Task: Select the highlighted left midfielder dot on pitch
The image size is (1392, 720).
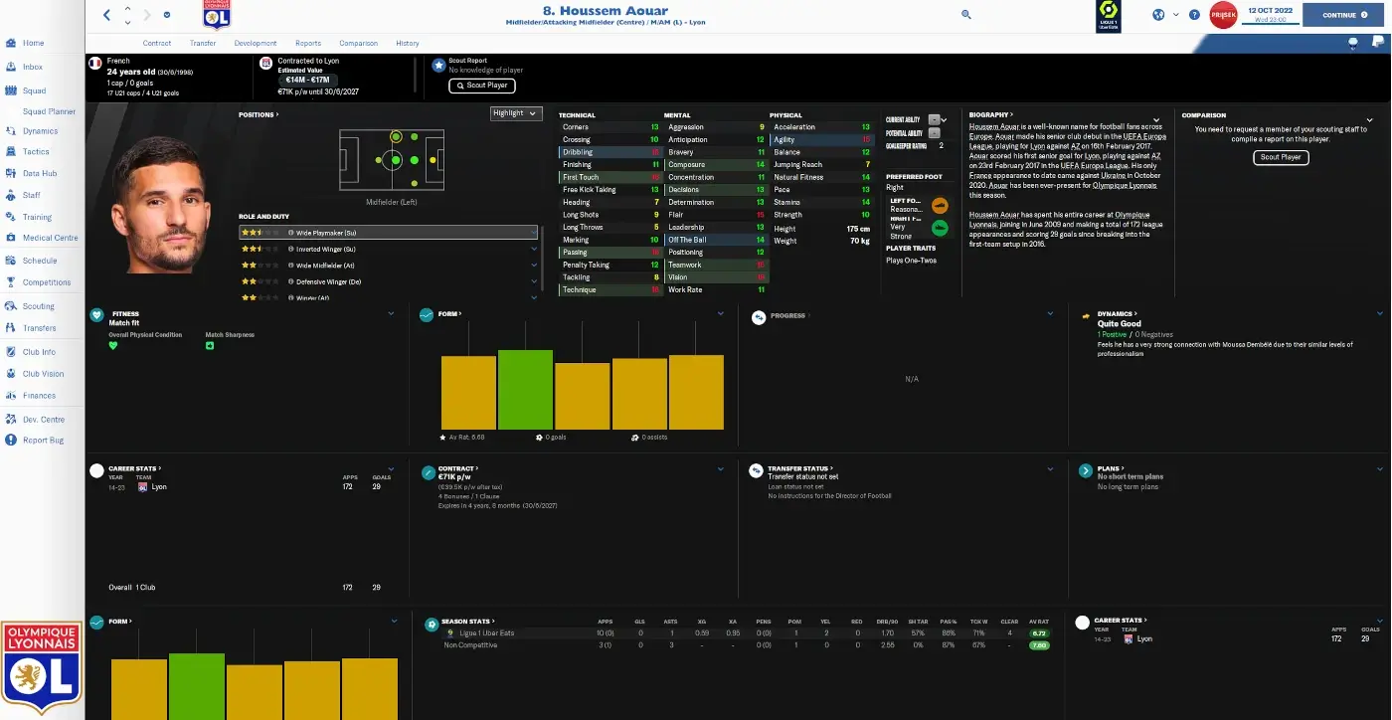Action: coord(396,136)
